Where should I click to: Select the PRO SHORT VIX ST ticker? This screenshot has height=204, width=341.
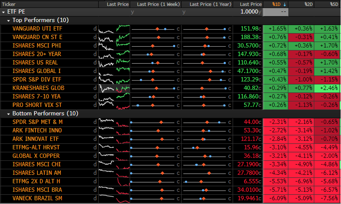(37, 105)
